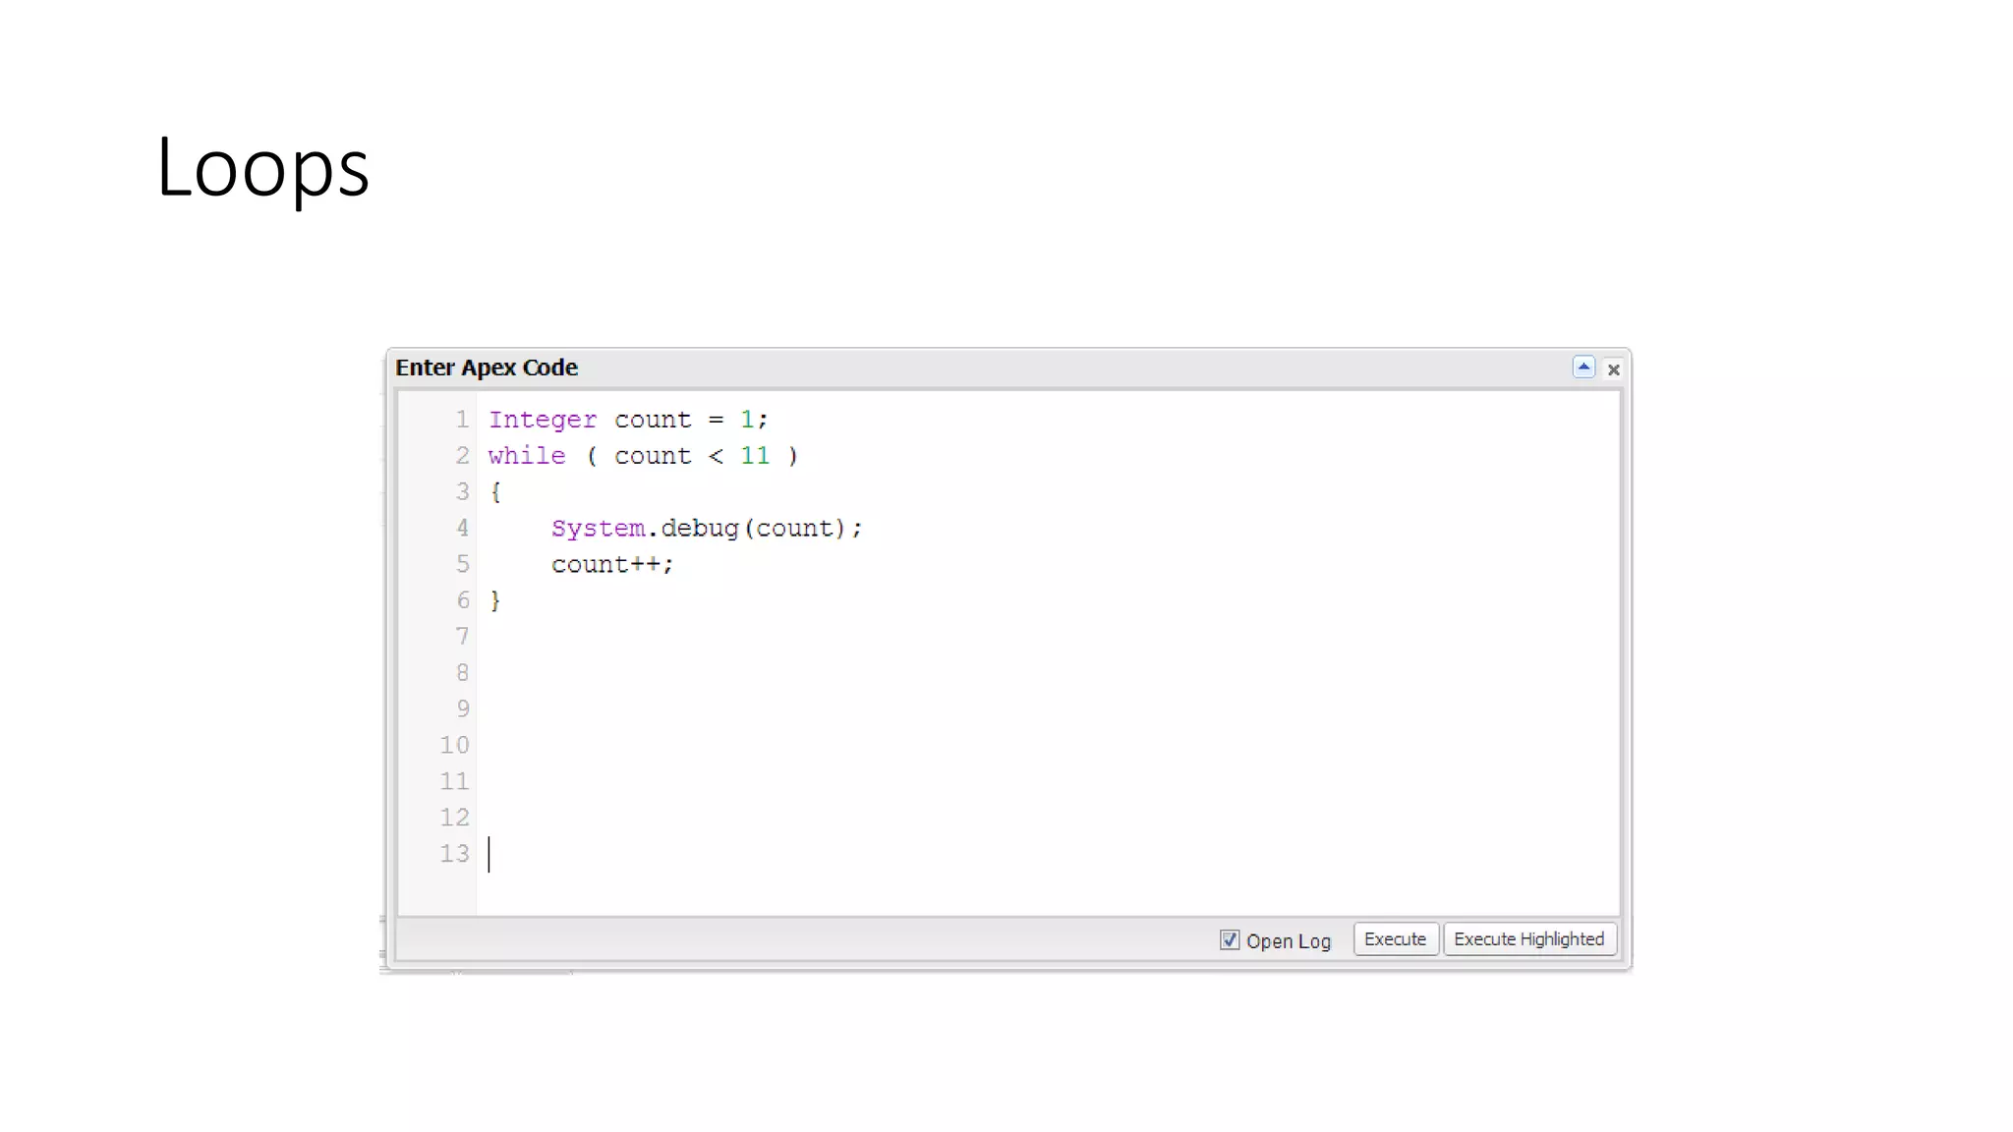Click the Open Log label text

click(1288, 941)
